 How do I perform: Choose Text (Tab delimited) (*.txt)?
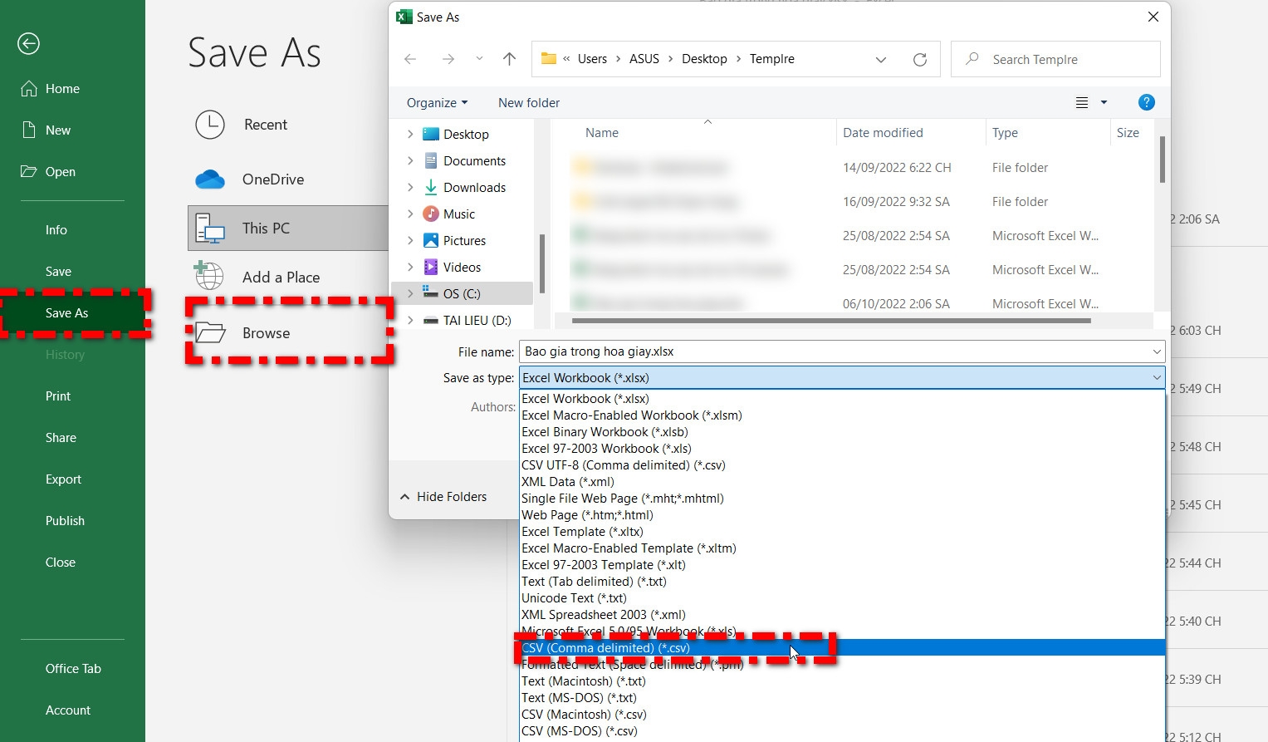(842, 582)
